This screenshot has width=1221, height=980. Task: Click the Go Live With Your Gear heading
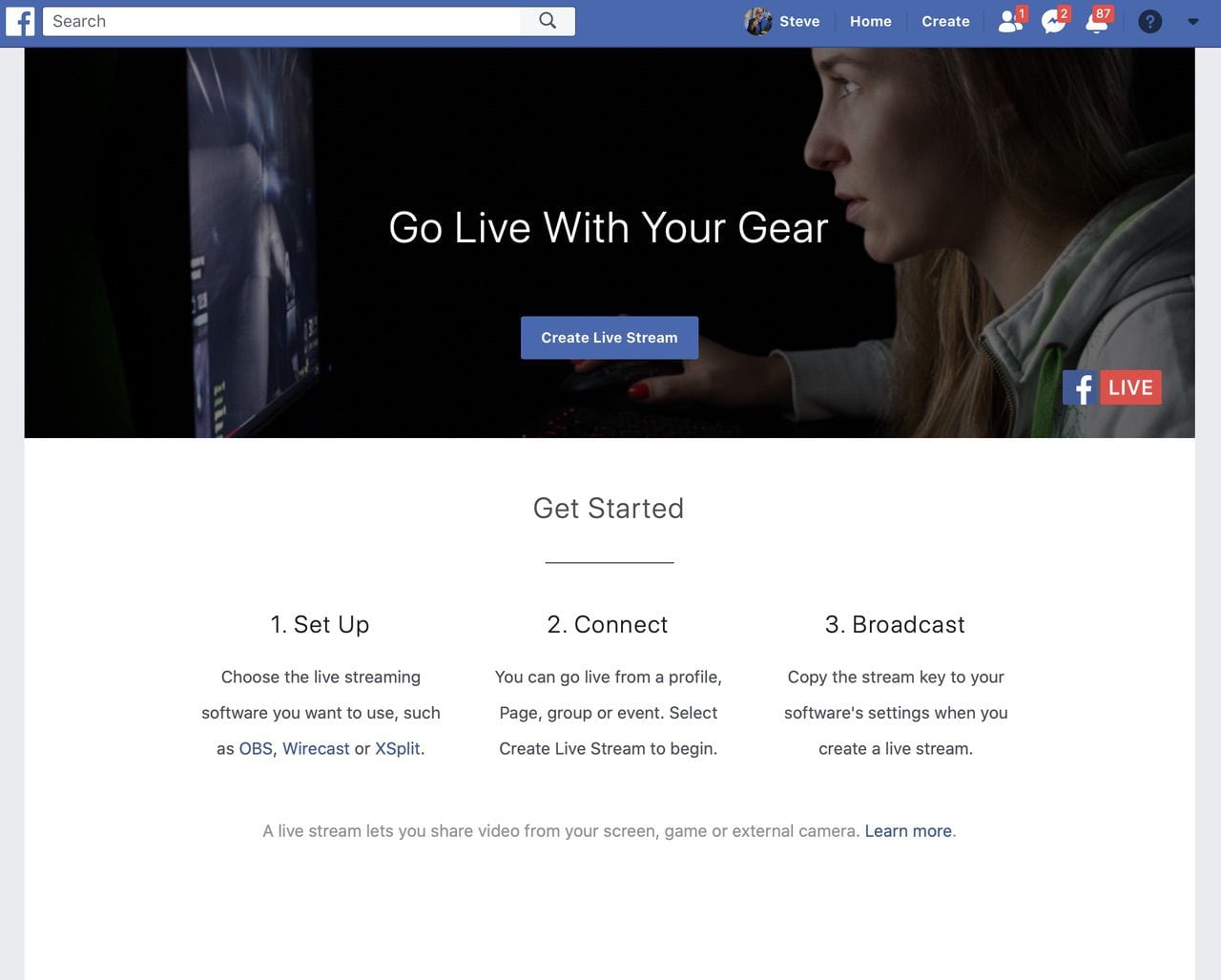point(609,228)
